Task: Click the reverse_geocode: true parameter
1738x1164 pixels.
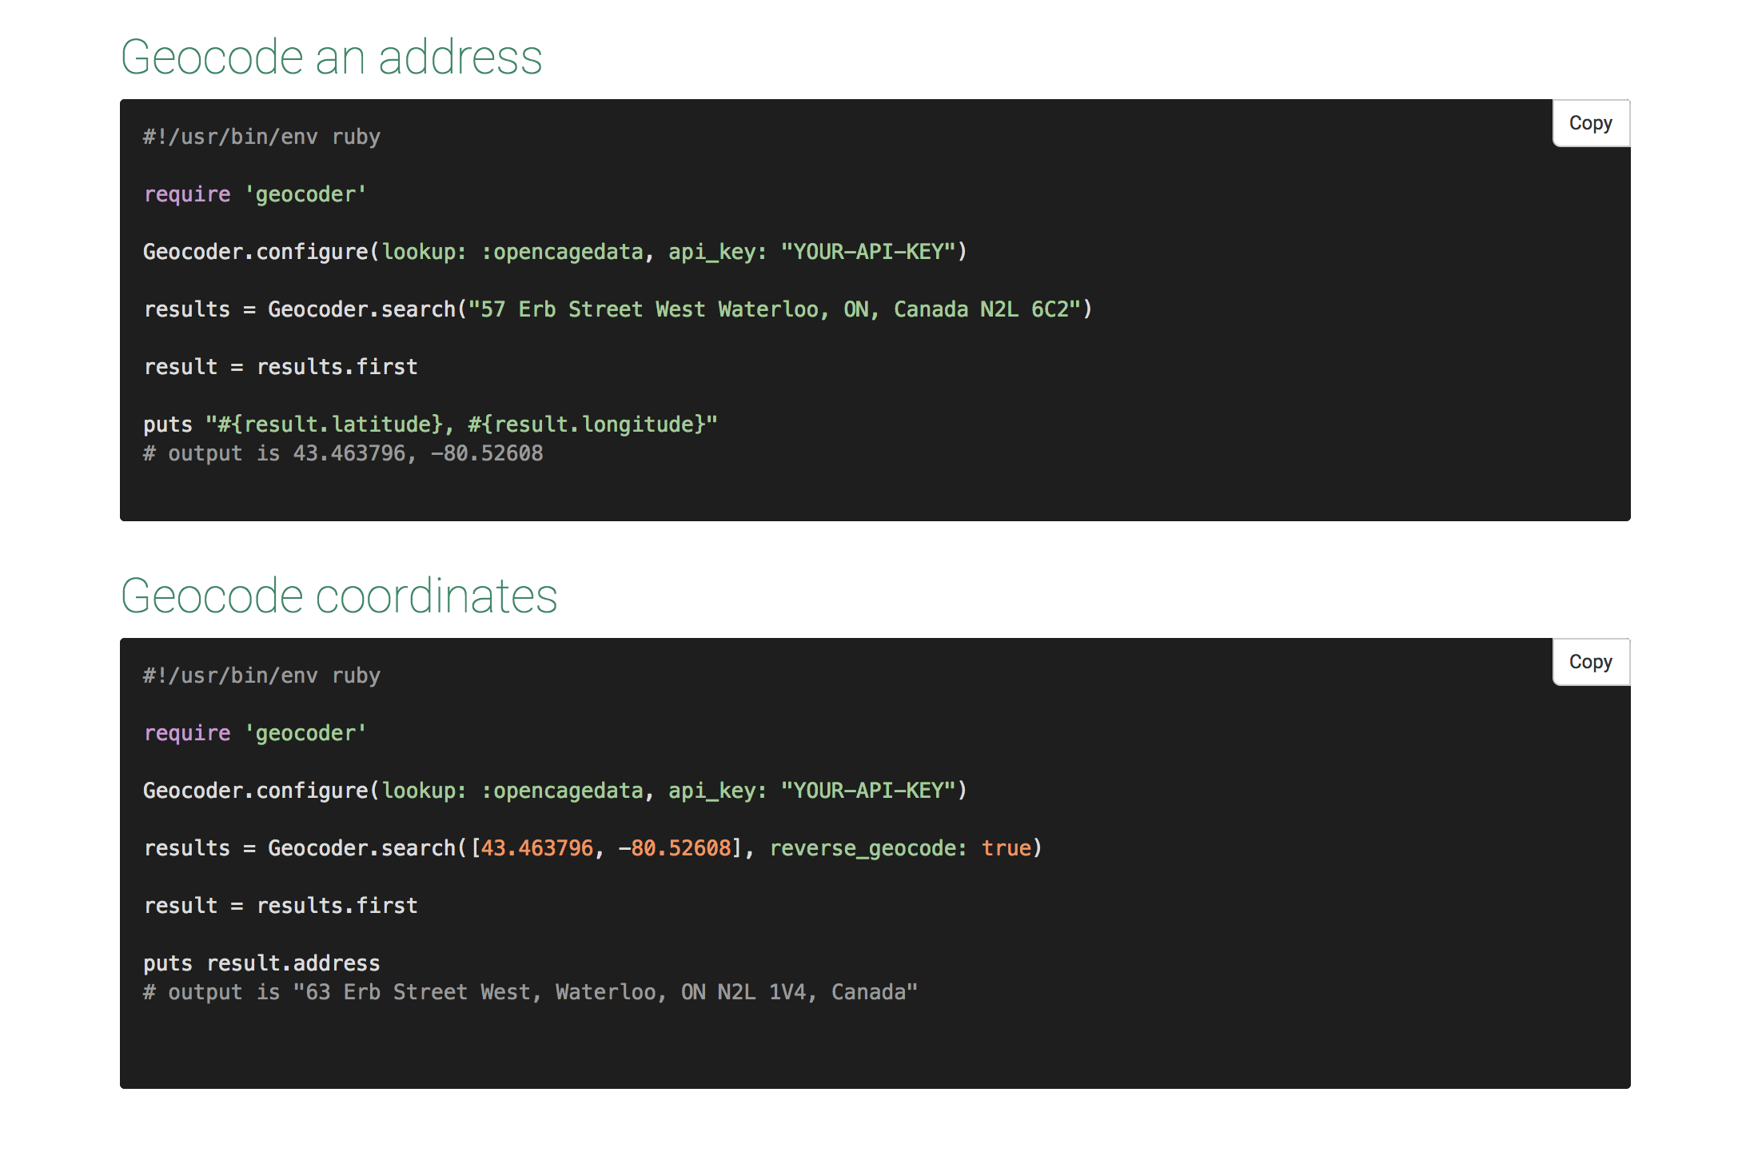Action: click(x=903, y=847)
